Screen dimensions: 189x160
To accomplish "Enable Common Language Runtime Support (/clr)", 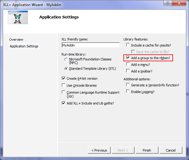I will click(x=64, y=92).
